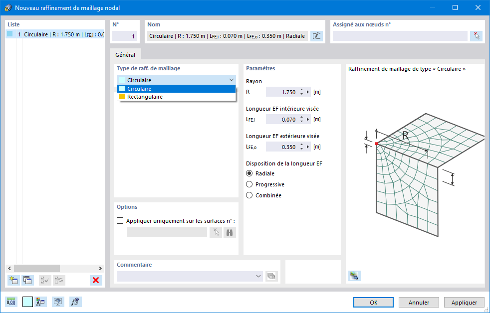Click the select nodes picker icon

coord(476,36)
